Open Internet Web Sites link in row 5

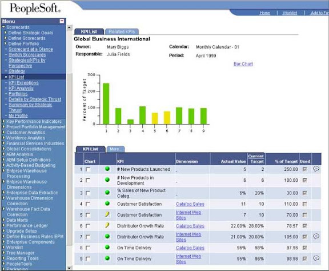pos(188,215)
